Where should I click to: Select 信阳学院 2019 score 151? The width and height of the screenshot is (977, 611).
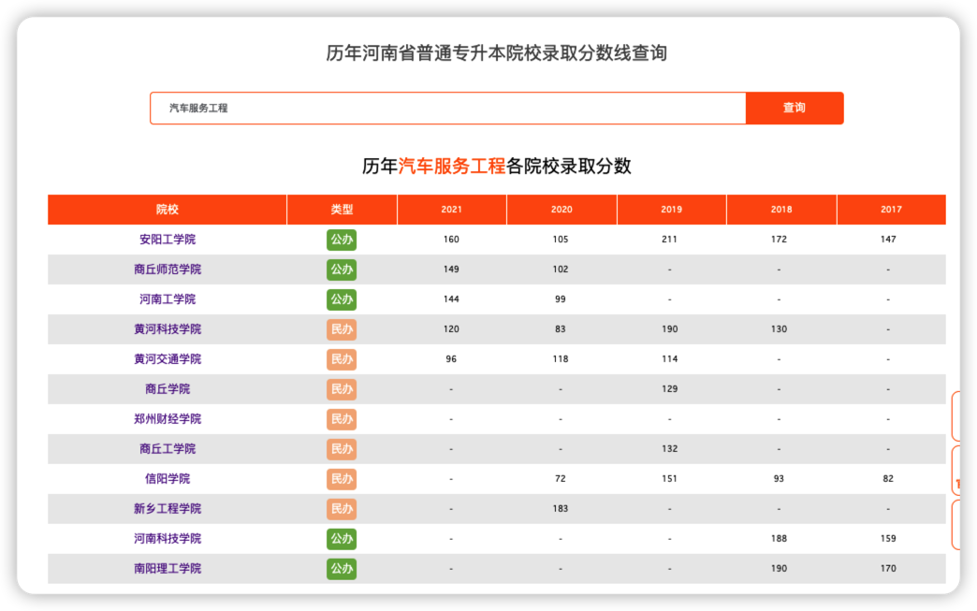[669, 478]
